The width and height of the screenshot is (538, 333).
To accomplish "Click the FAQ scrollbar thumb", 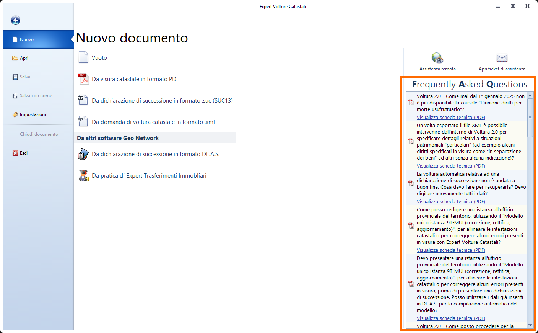I will 530,118.
